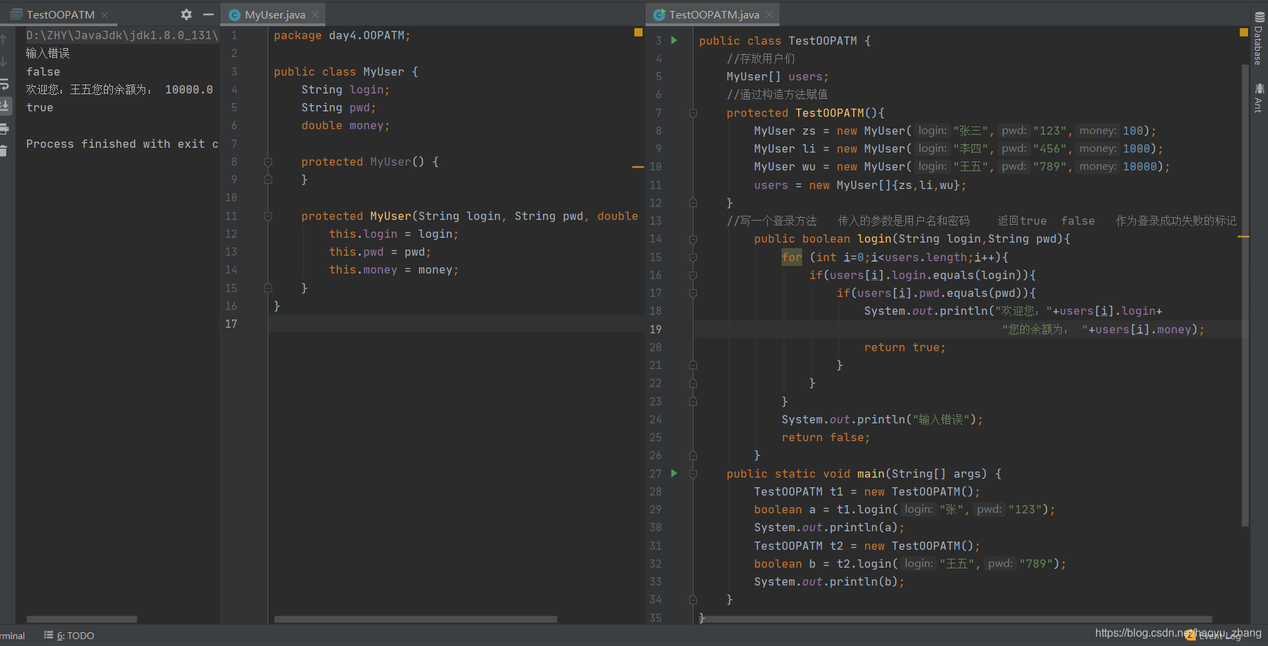Click the class icon on MyUser.java tab

(234, 15)
